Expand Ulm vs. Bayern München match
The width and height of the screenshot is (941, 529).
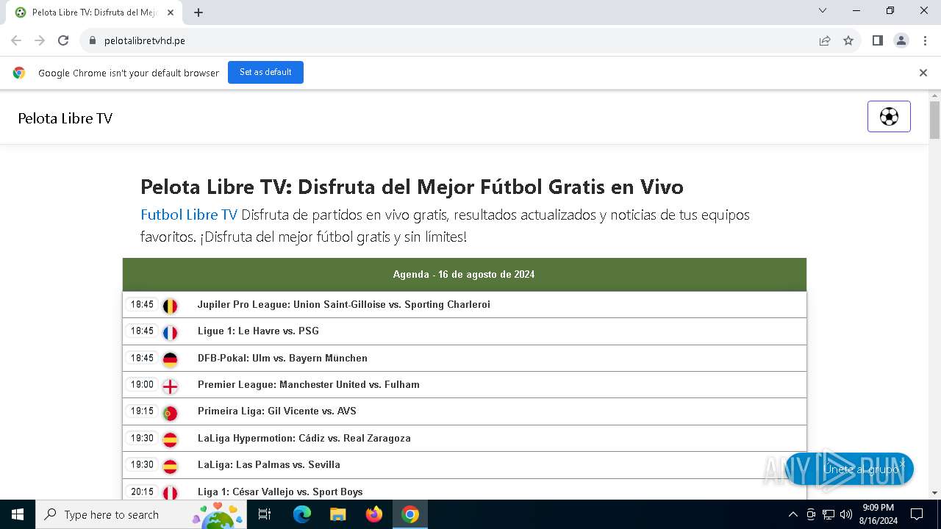[465, 358]
